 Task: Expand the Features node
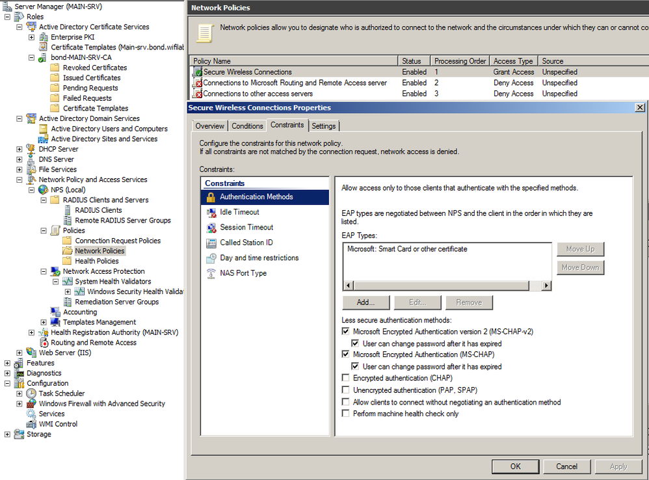[x=7, y=363]
